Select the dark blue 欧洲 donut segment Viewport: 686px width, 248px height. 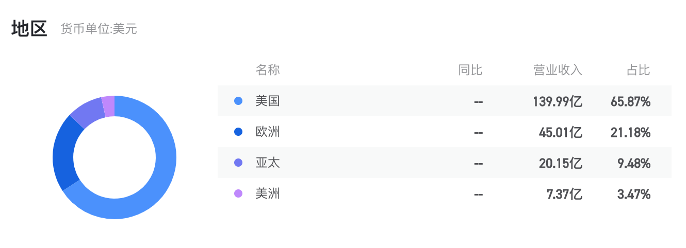pyautogui.click(x=64, y=154)
